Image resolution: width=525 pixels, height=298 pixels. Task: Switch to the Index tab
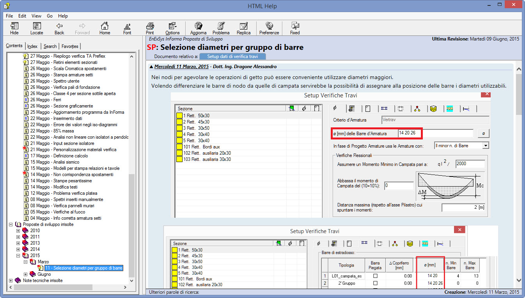(x=32, y=46)
